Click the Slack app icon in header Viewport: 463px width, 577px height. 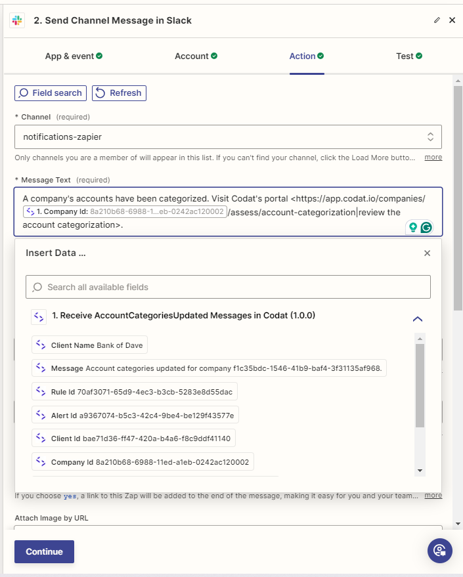17,20
